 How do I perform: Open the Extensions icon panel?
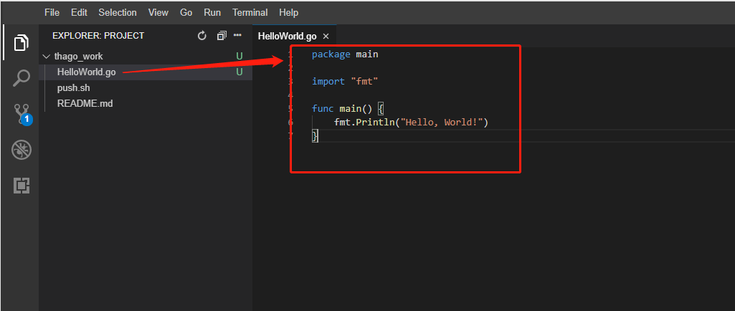(21, 186)
